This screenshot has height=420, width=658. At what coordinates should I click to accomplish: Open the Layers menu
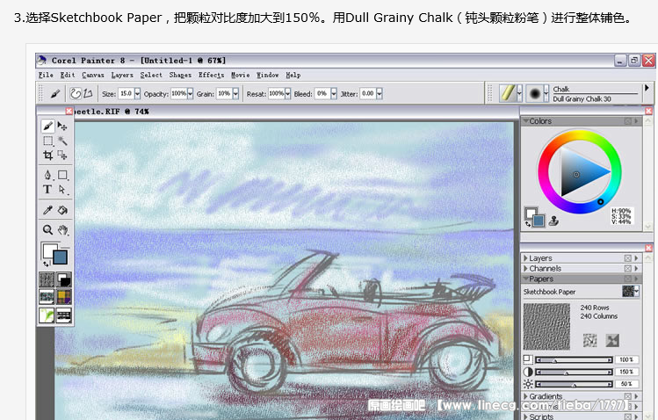pyautogui.click(x=122, y=75)
